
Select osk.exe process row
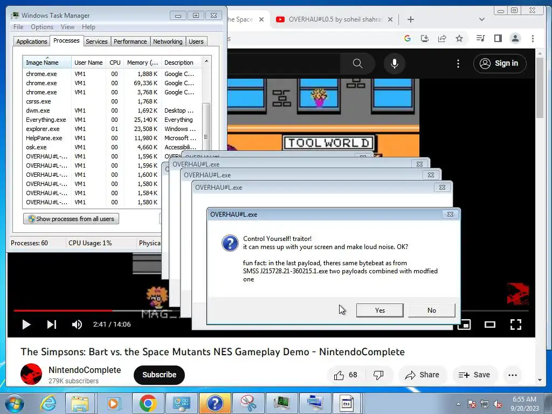(x=112, y=147)
